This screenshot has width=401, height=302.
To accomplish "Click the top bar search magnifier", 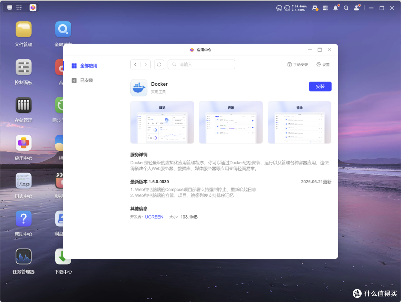I will coord(346,8).
